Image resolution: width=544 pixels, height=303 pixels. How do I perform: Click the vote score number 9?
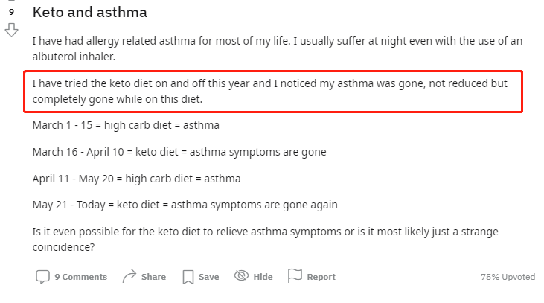[x=11, y=12]
